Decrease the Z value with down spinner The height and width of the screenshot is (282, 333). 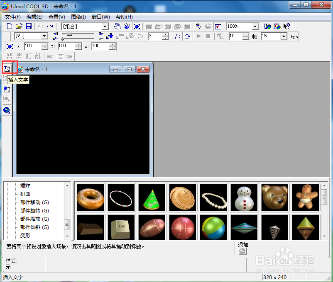coord(112,48)
